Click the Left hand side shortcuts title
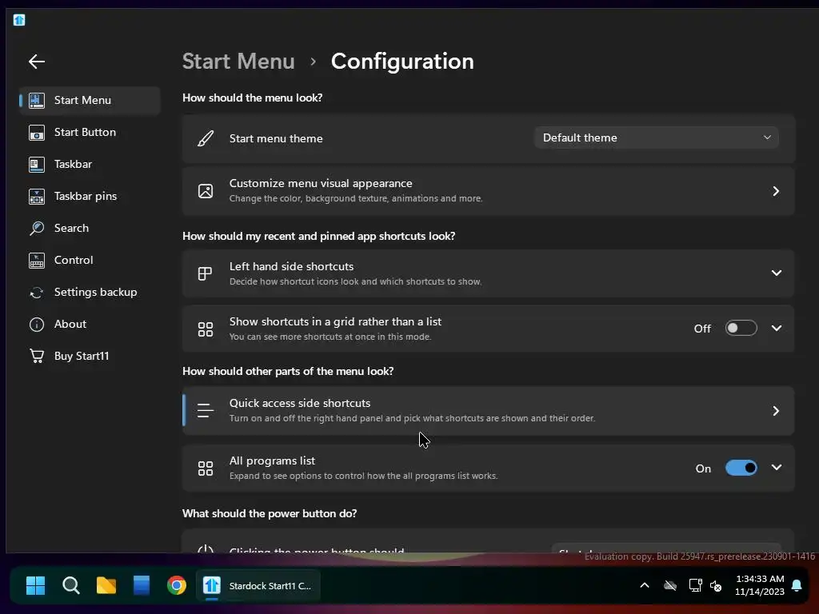Viewport: 819px width, 614px height. pyautogui.click(x=291, y=266)
